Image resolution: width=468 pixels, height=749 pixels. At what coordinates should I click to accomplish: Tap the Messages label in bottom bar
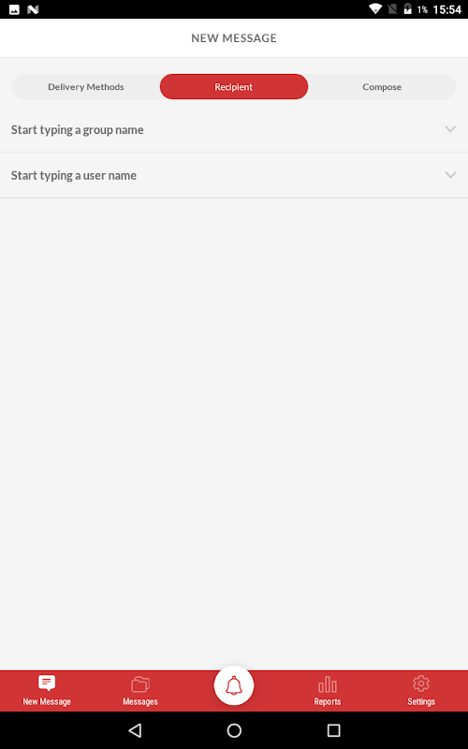pyautogui.click(x=140, y=701)
